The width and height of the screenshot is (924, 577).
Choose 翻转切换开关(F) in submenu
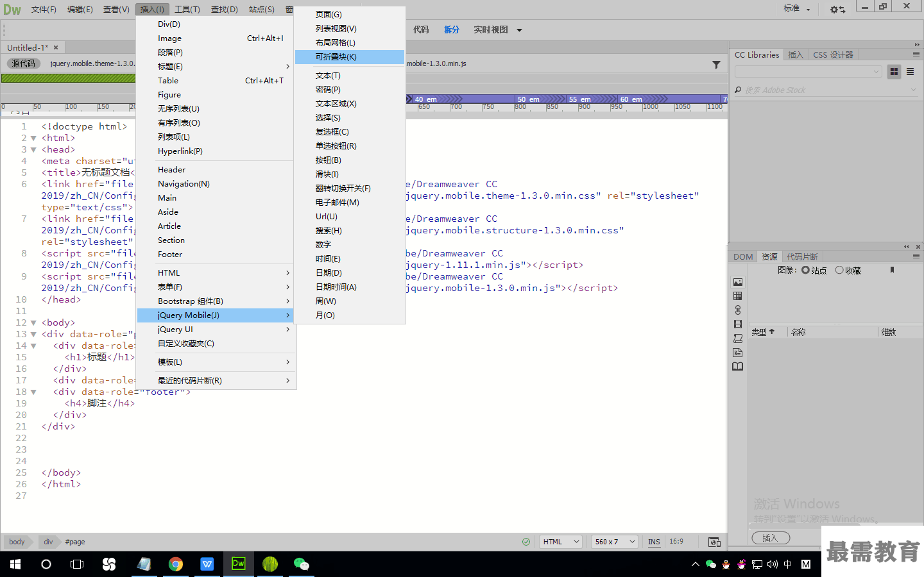point(350,188)
